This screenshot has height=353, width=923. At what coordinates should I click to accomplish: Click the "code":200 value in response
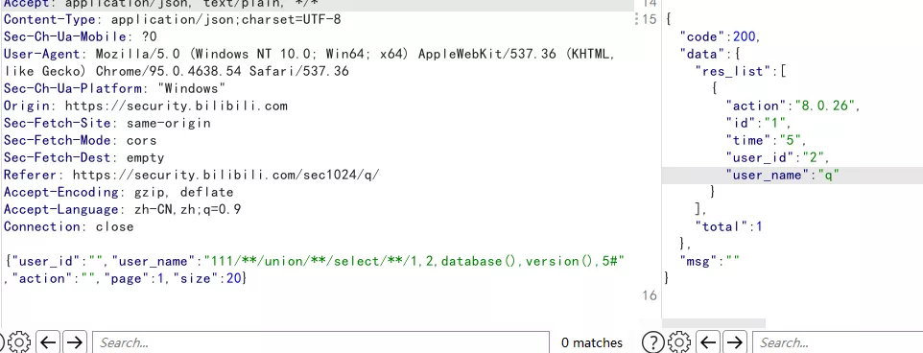pyautogui.click(x=747, y=37)
